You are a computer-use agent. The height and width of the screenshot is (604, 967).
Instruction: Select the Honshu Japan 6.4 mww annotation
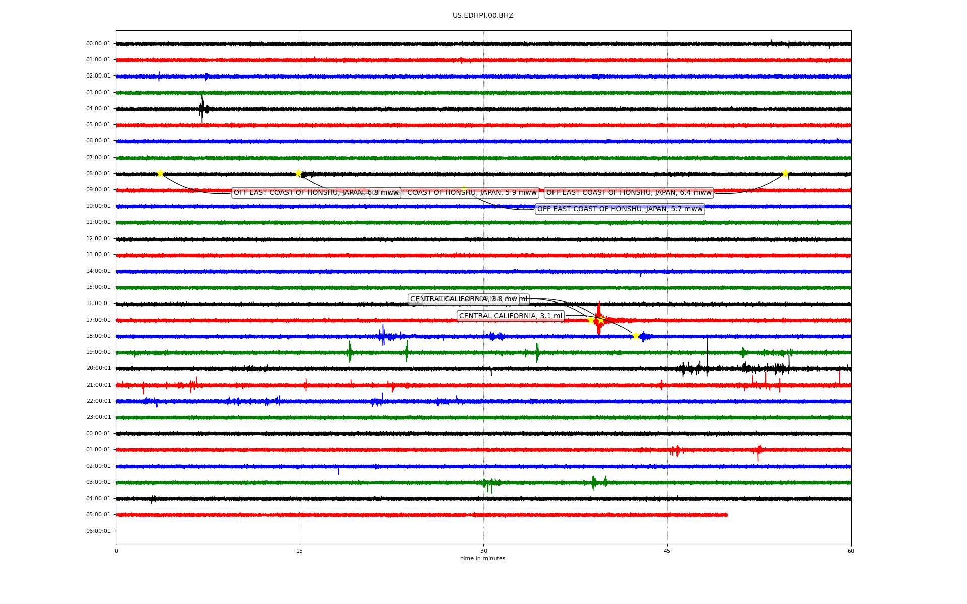629,193
